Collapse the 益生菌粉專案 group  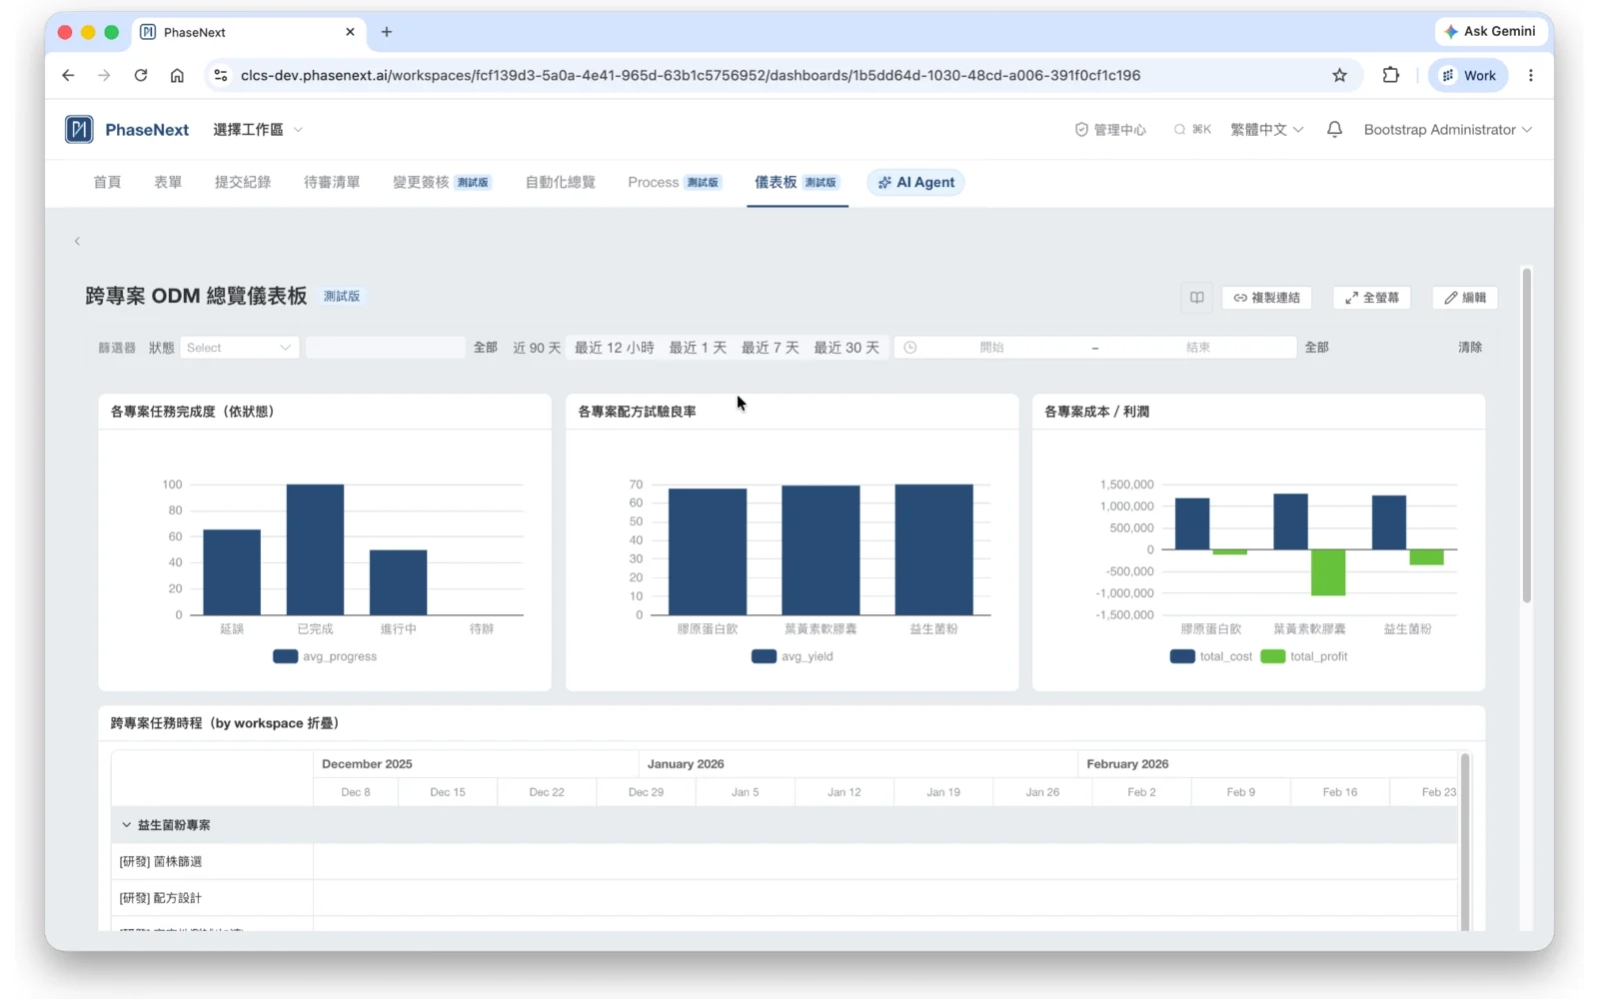click(x=126, y=825)
